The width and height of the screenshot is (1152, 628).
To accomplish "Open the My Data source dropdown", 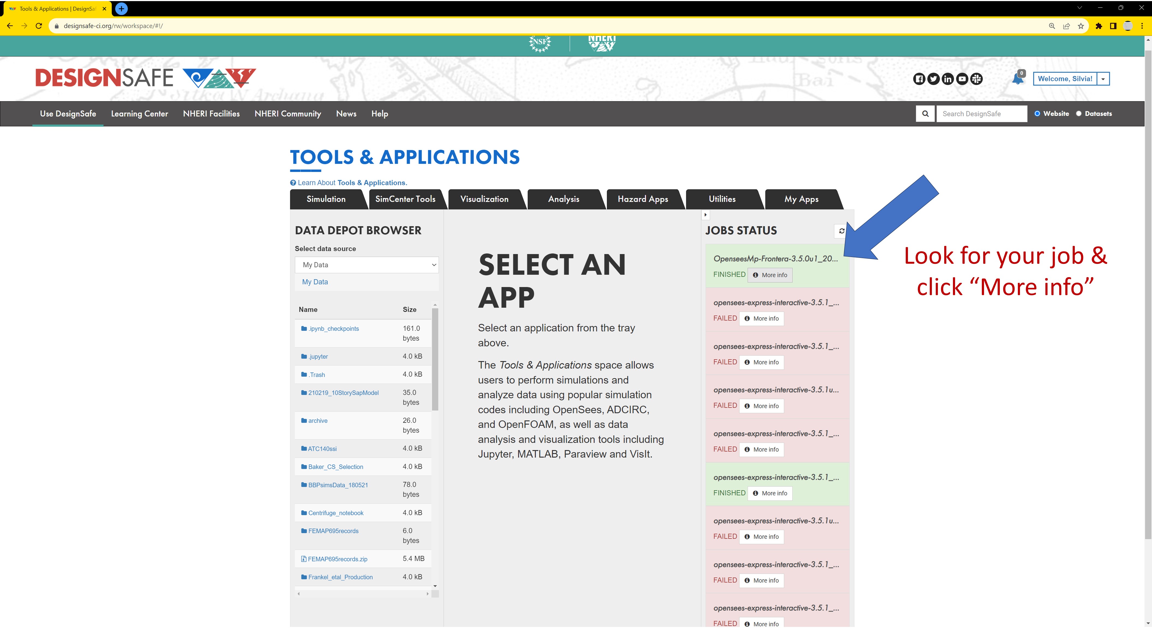I will (x=366, y=265).
